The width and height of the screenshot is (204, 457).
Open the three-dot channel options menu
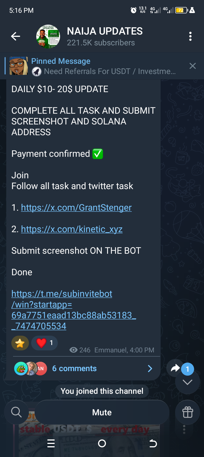[190, 36]
